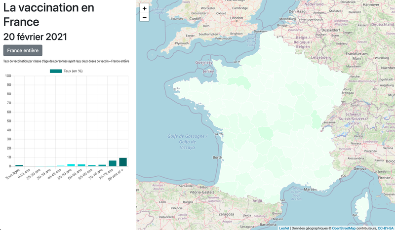Click the Zaragoza label on map
395x230 pixels.
tap(225, 216)
